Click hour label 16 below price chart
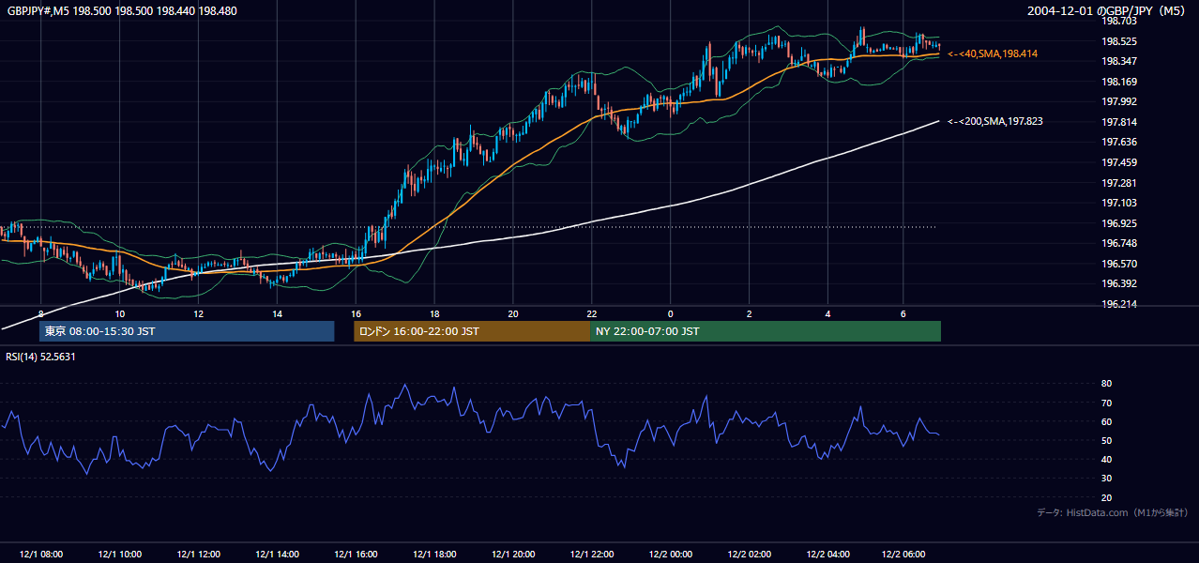1199x563 pixels. point(356,313)
